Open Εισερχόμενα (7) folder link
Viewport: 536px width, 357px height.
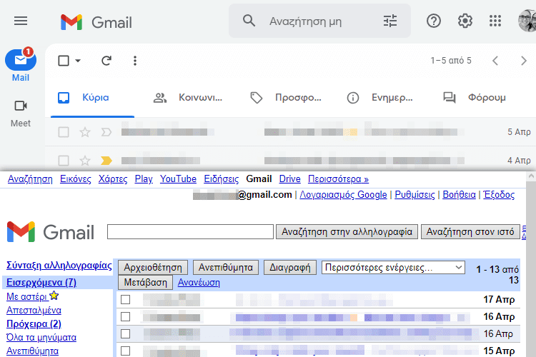point(41,283)
